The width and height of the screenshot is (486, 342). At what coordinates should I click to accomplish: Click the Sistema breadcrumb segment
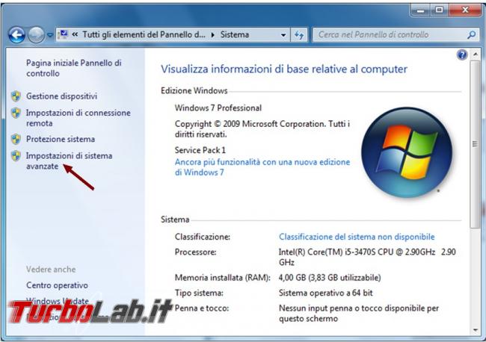[235, 34]
